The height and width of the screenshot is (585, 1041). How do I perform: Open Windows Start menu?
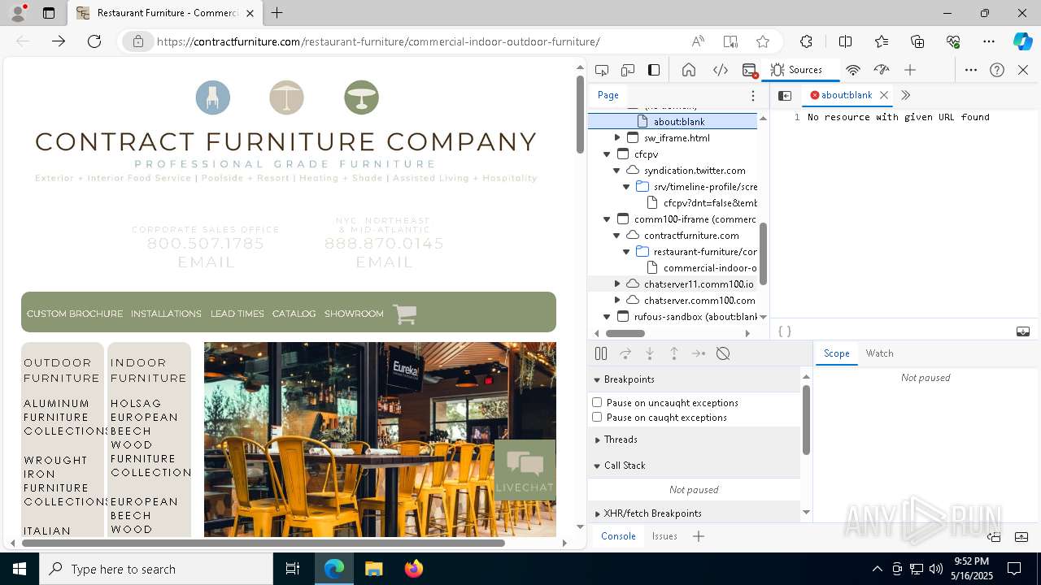click(20, 569)
